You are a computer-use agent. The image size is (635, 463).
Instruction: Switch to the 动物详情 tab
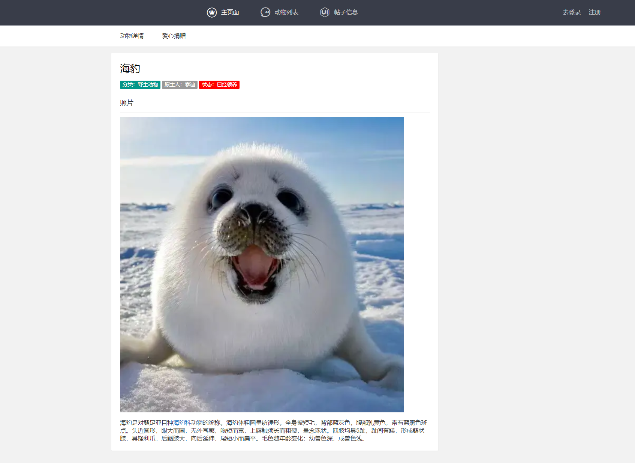(x=132, y=36)
